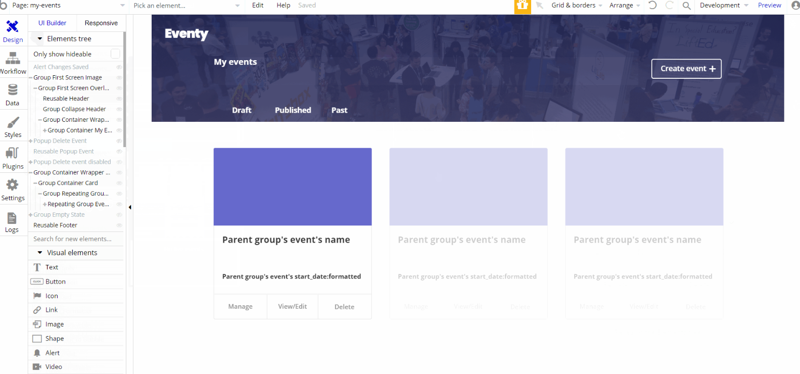Select Alert Changes Saved in elements tree

pyautogui.click(x=61, y=67)
